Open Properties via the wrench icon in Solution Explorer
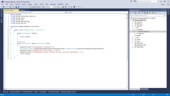 (x=153, y=13)
